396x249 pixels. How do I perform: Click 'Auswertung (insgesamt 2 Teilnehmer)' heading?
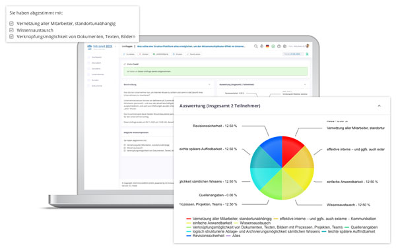220,106
